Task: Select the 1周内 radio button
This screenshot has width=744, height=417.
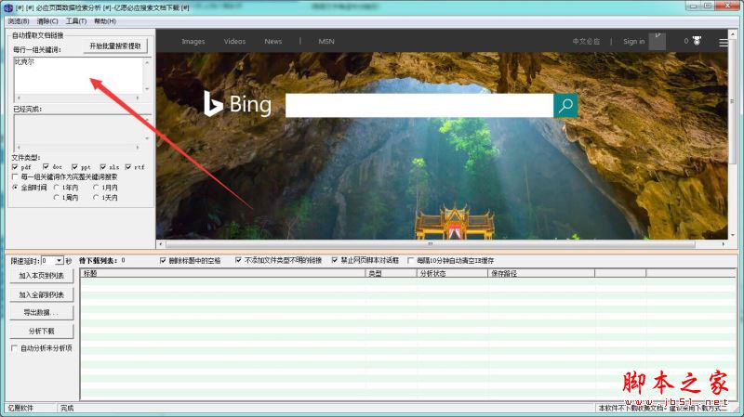Action: tap(57, 198)
